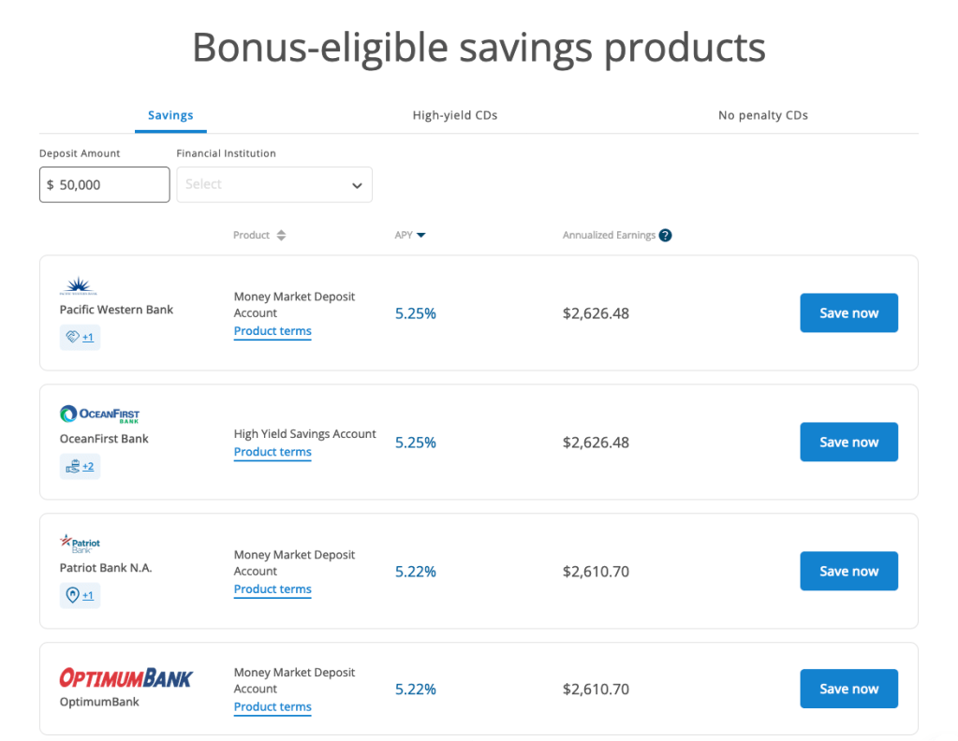Image resolution: width=958 pixels, height=741 pixels.
Task: Click OceanFirst Bank's feature badge icon
Action: pyautogui.click(x=73, y=466)
